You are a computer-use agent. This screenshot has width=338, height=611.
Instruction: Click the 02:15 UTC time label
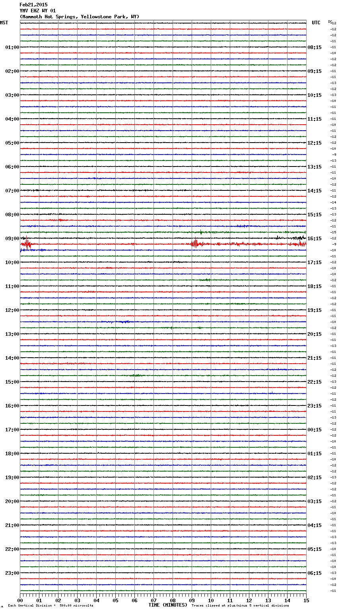(315, 478)
